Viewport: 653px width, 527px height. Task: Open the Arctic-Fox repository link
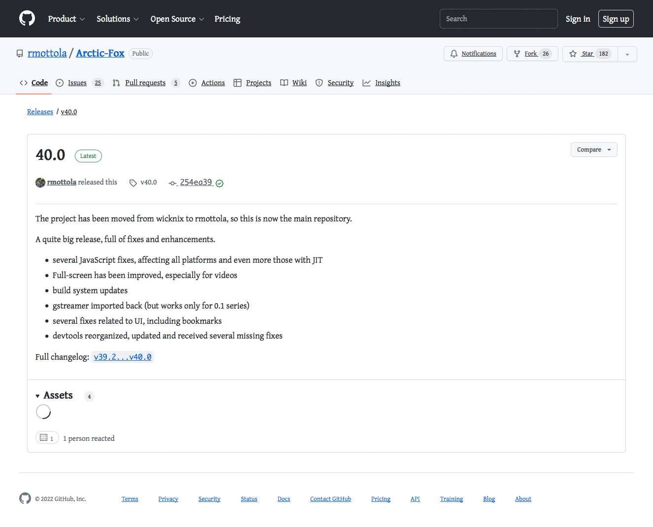click(x=100, y=53)
